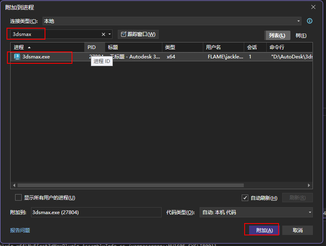Click the 3dsmax.exe application icon
The width and height of the screenshot is (326, 246).
coord(17,57)
